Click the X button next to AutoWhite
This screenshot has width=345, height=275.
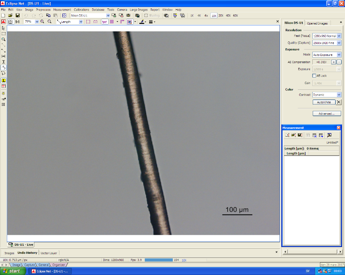[339, 102]
